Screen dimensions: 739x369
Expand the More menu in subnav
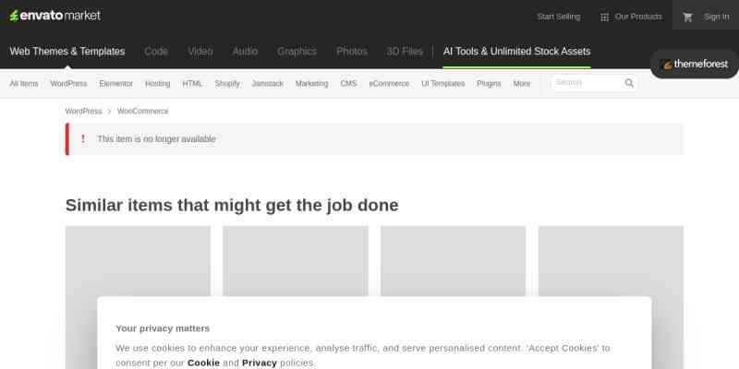(522, 83)
